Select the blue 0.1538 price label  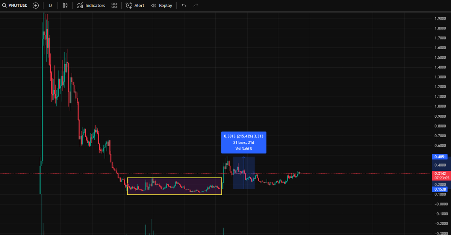(440, 189)
